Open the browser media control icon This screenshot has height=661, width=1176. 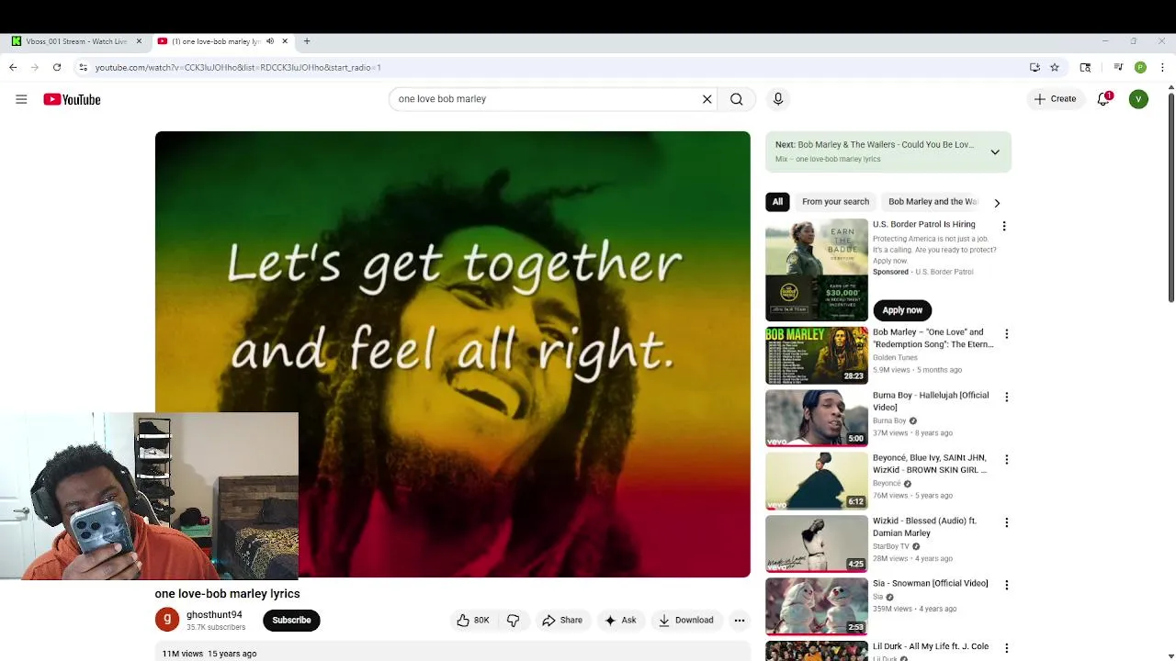(x=1118, y=67)
